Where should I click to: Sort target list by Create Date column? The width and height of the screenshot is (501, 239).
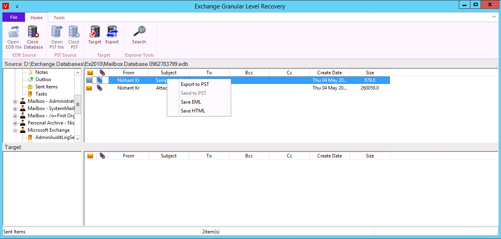(330, 156)
